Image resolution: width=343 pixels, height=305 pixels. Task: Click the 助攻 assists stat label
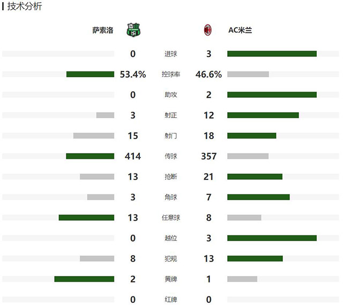(170, 95)
